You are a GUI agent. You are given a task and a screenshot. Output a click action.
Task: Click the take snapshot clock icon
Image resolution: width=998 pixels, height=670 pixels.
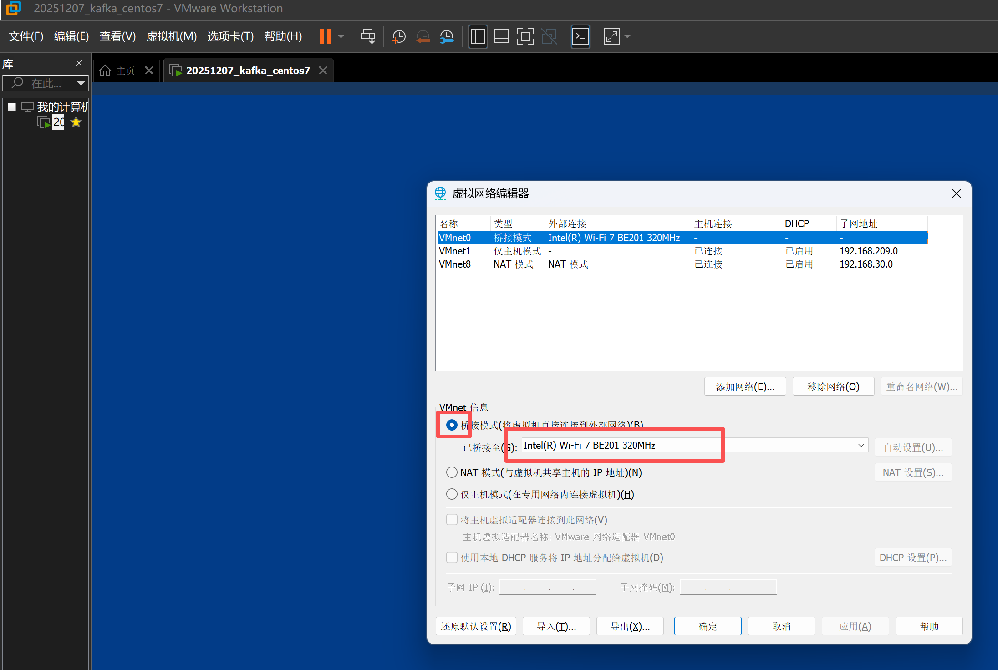(399, 36)
